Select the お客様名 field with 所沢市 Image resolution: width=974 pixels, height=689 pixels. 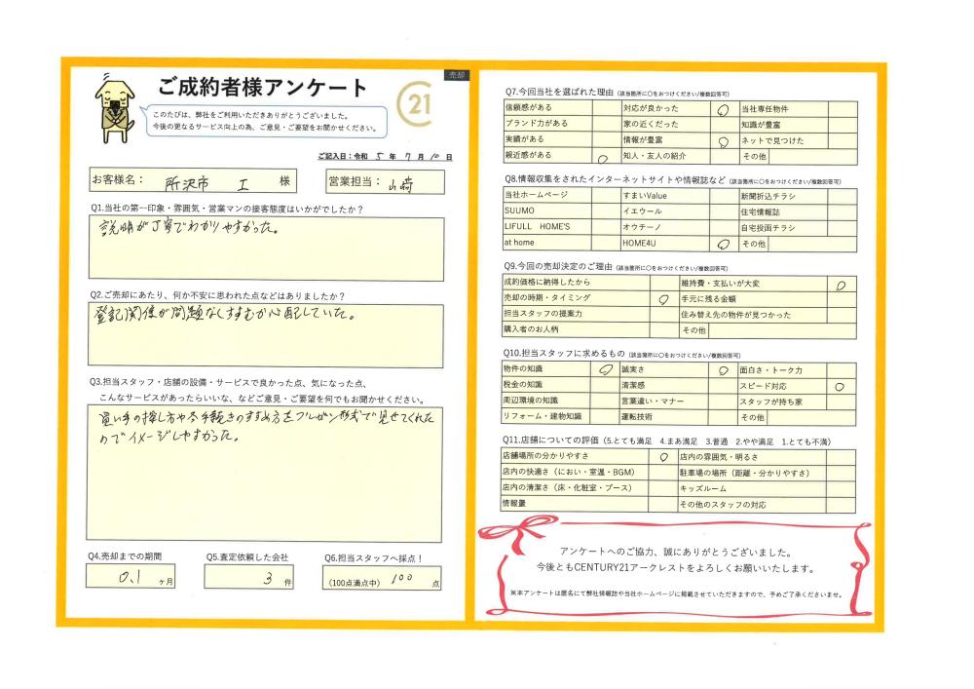tap(193, 181)
